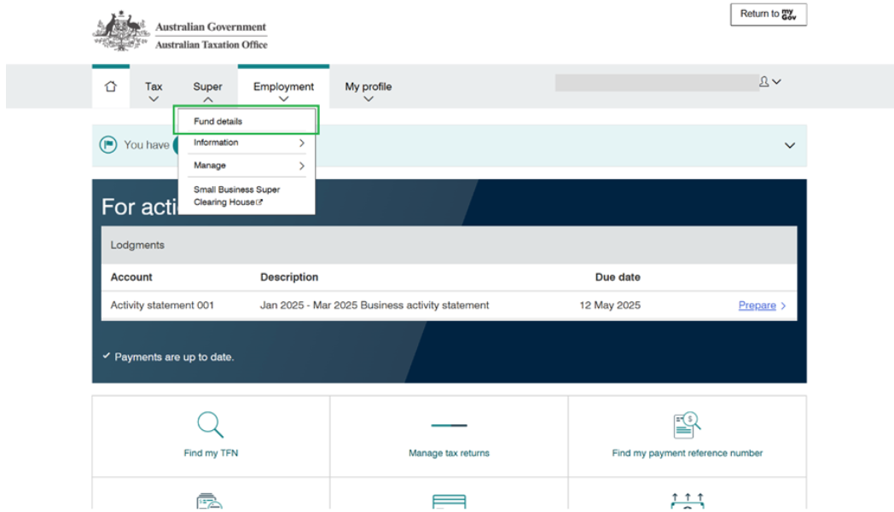Open Find my payment reference number link
894x512 pixels.
point(687,453)
